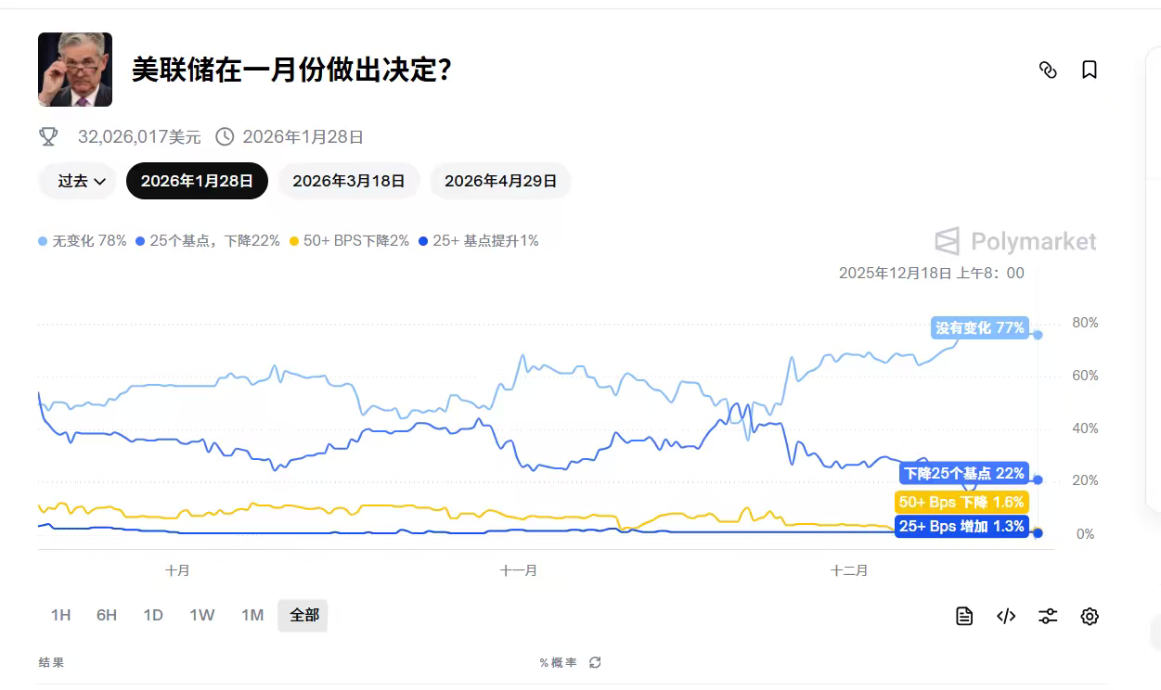Set chart range to 1H
1161x690 pixels.
click(60, 615)
